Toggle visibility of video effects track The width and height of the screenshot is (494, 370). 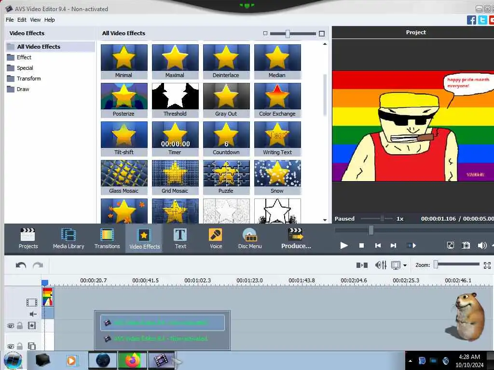11,326
